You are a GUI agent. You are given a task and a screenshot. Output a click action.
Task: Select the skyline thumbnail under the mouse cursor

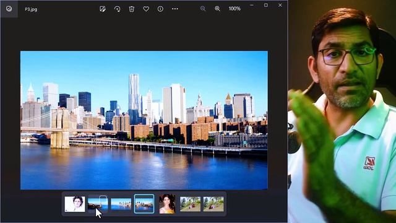tap(98, 204)
